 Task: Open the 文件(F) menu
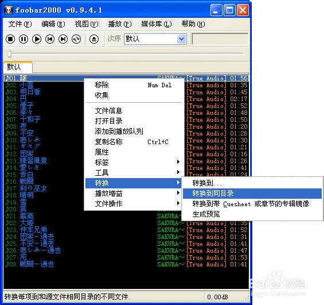(x=20, y=24)
